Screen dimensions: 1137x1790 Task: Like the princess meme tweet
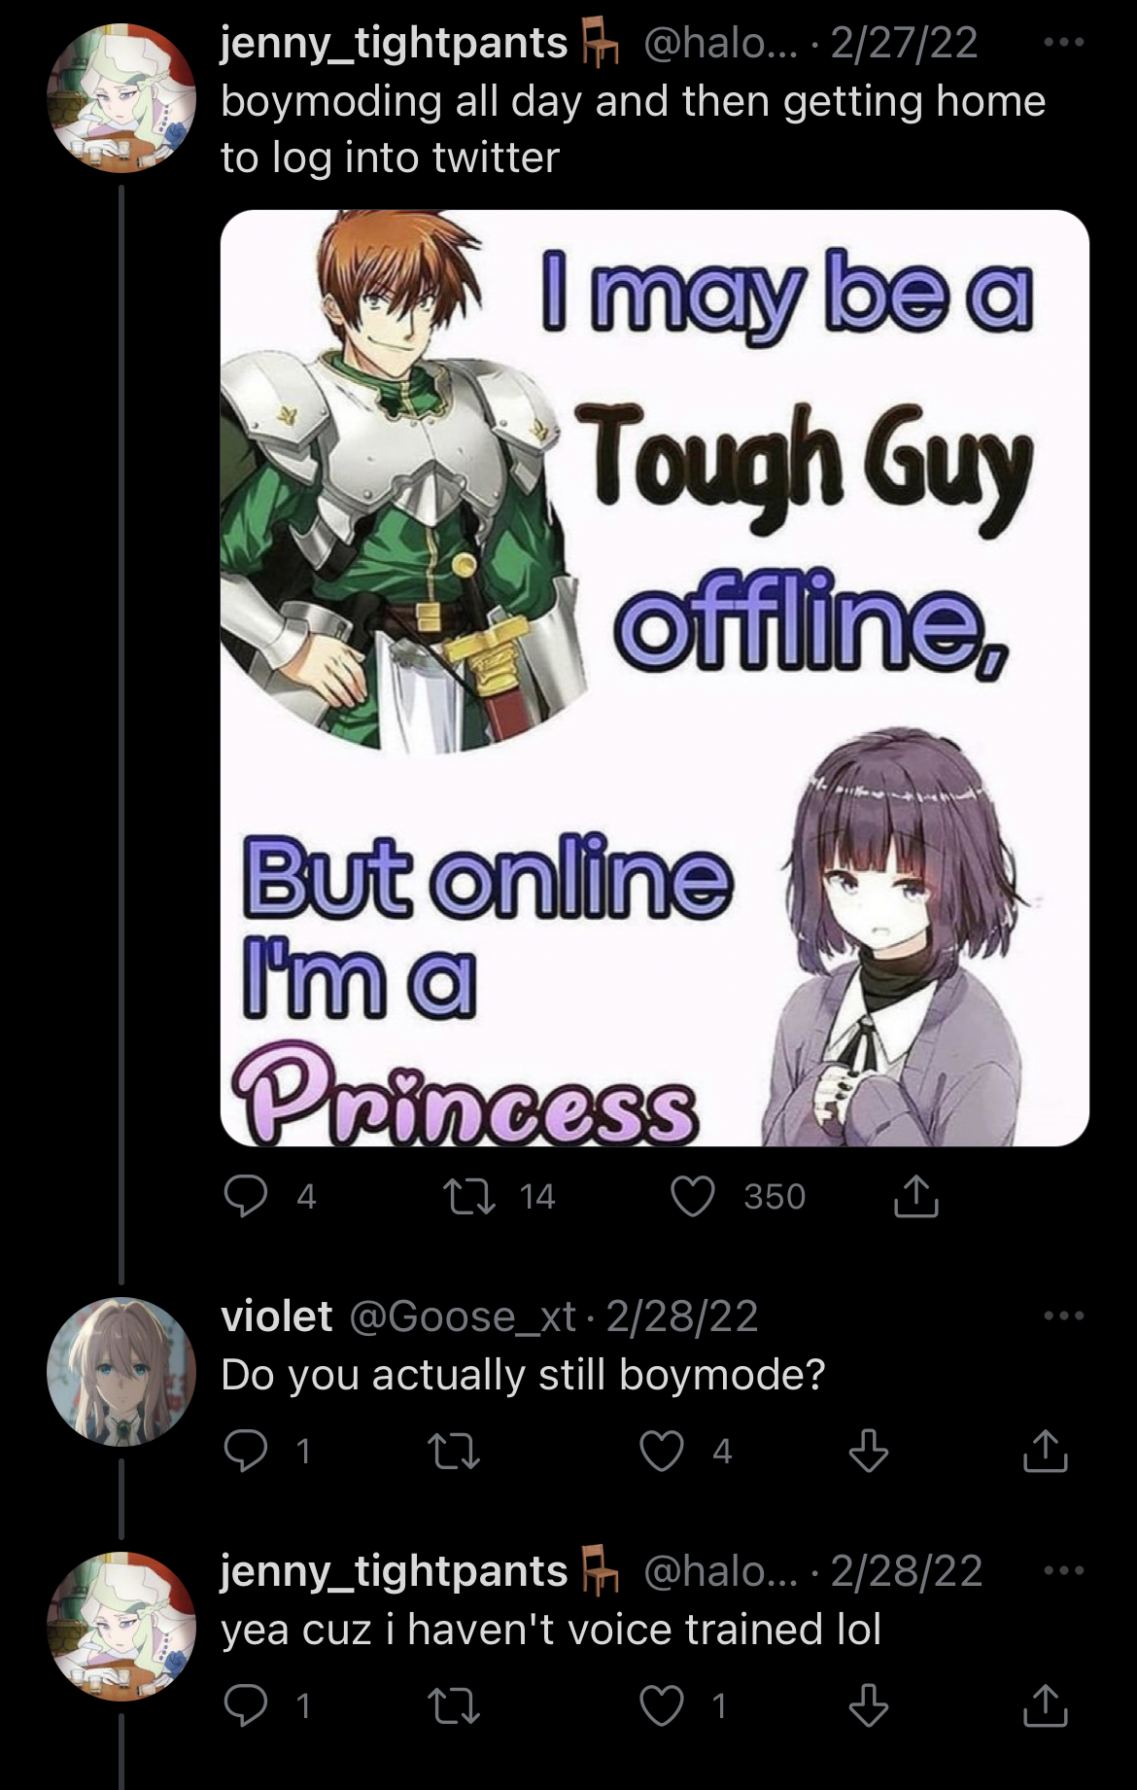click(x=694, y=1196)
